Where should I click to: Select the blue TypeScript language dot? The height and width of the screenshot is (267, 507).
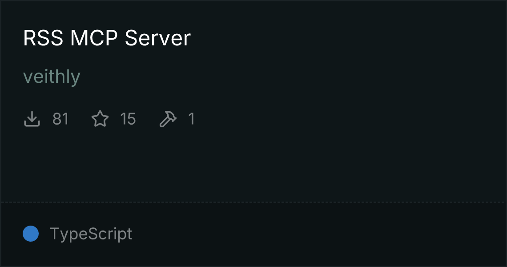coord(31,234)
